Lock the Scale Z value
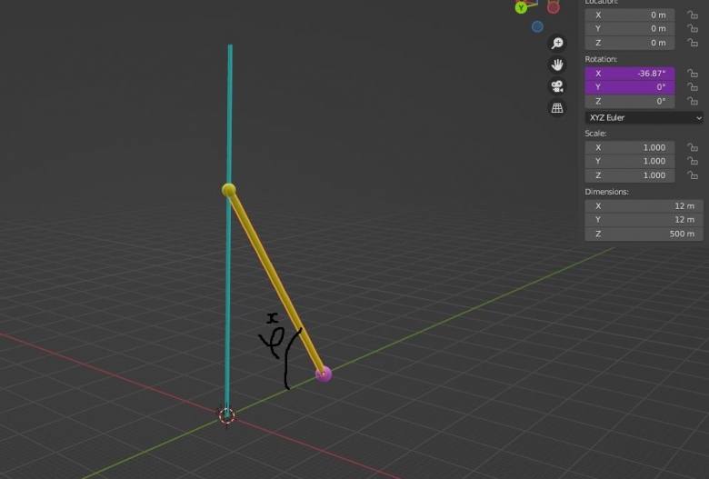Viewport: 709px width, 479px height. pos(693,175)
